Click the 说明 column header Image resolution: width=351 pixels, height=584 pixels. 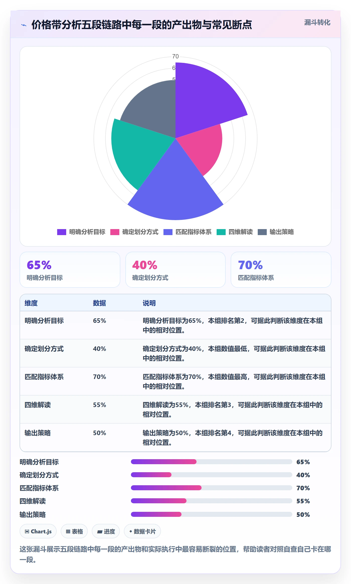[x=149, y=303]
